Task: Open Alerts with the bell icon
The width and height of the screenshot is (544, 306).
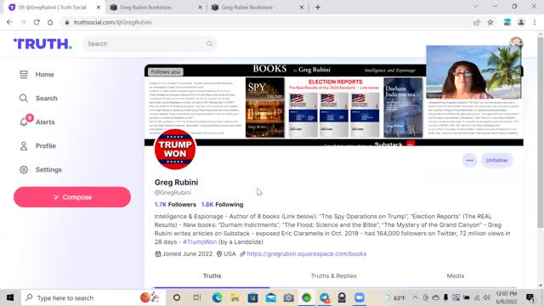Action: pos(37,122)
